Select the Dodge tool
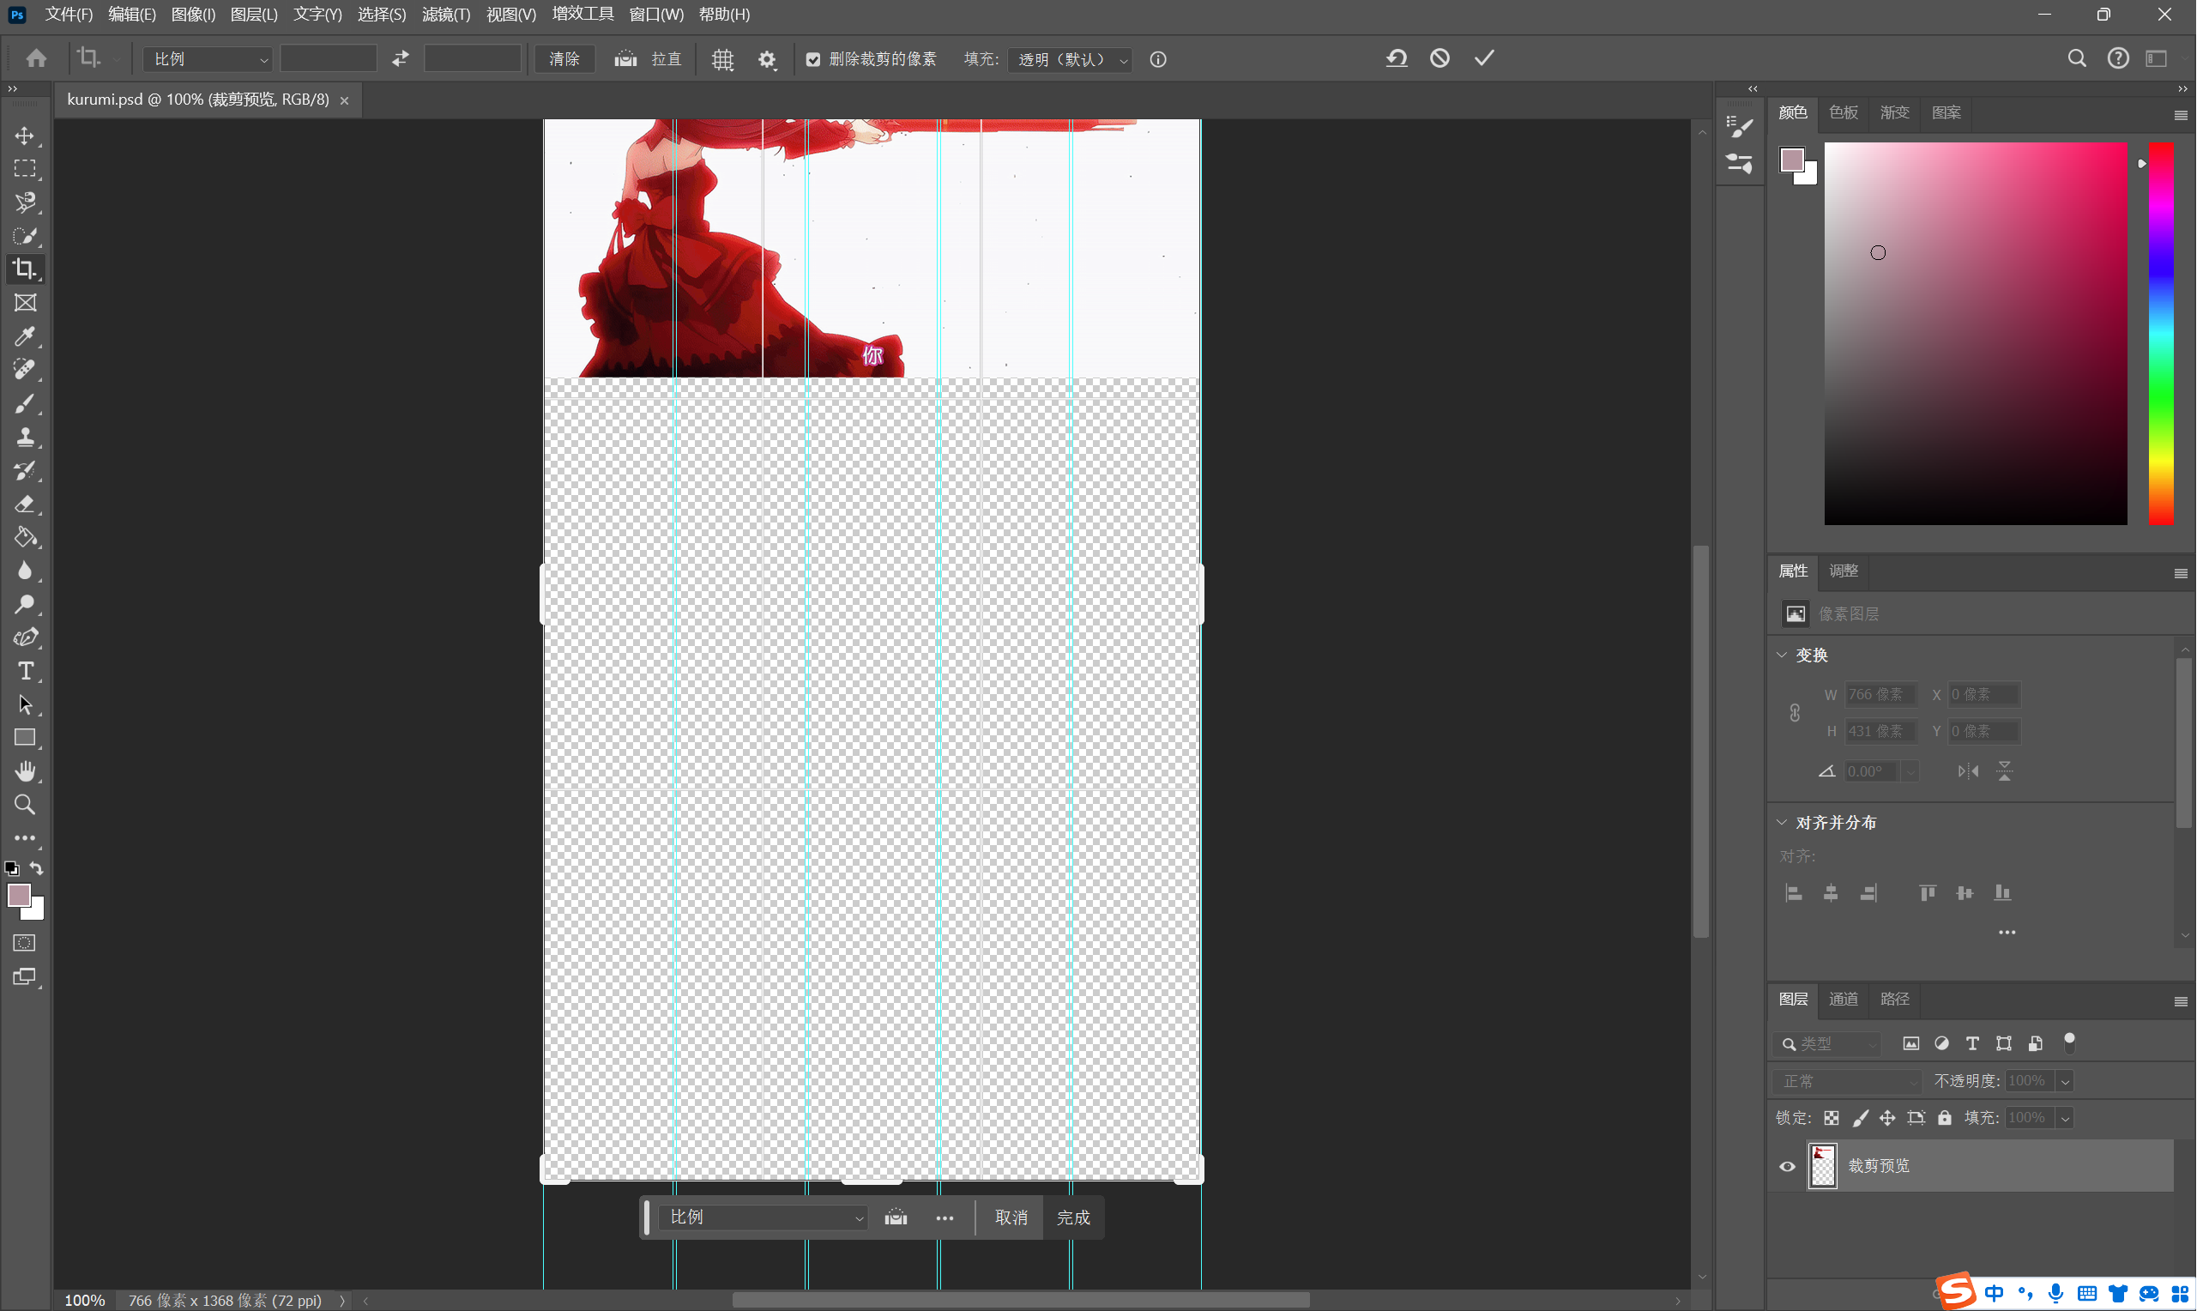2197x1311 pixels. point(25,604)
